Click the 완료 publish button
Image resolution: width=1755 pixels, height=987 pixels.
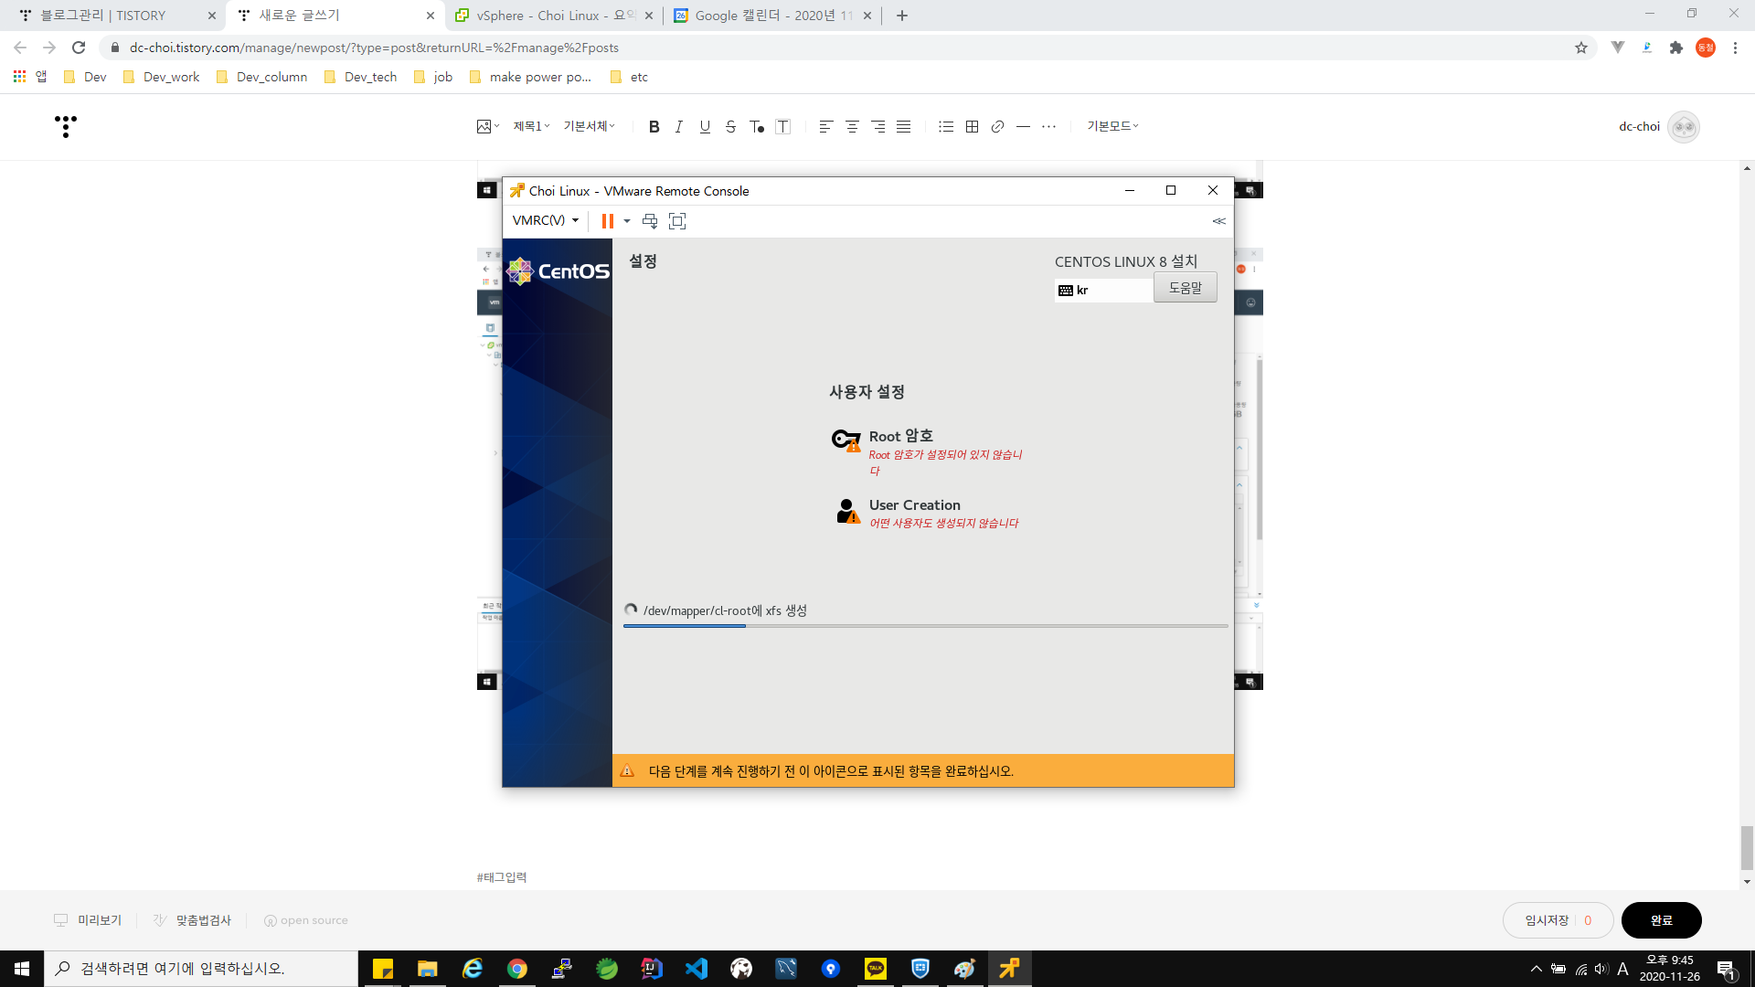tap(1661, 920)
